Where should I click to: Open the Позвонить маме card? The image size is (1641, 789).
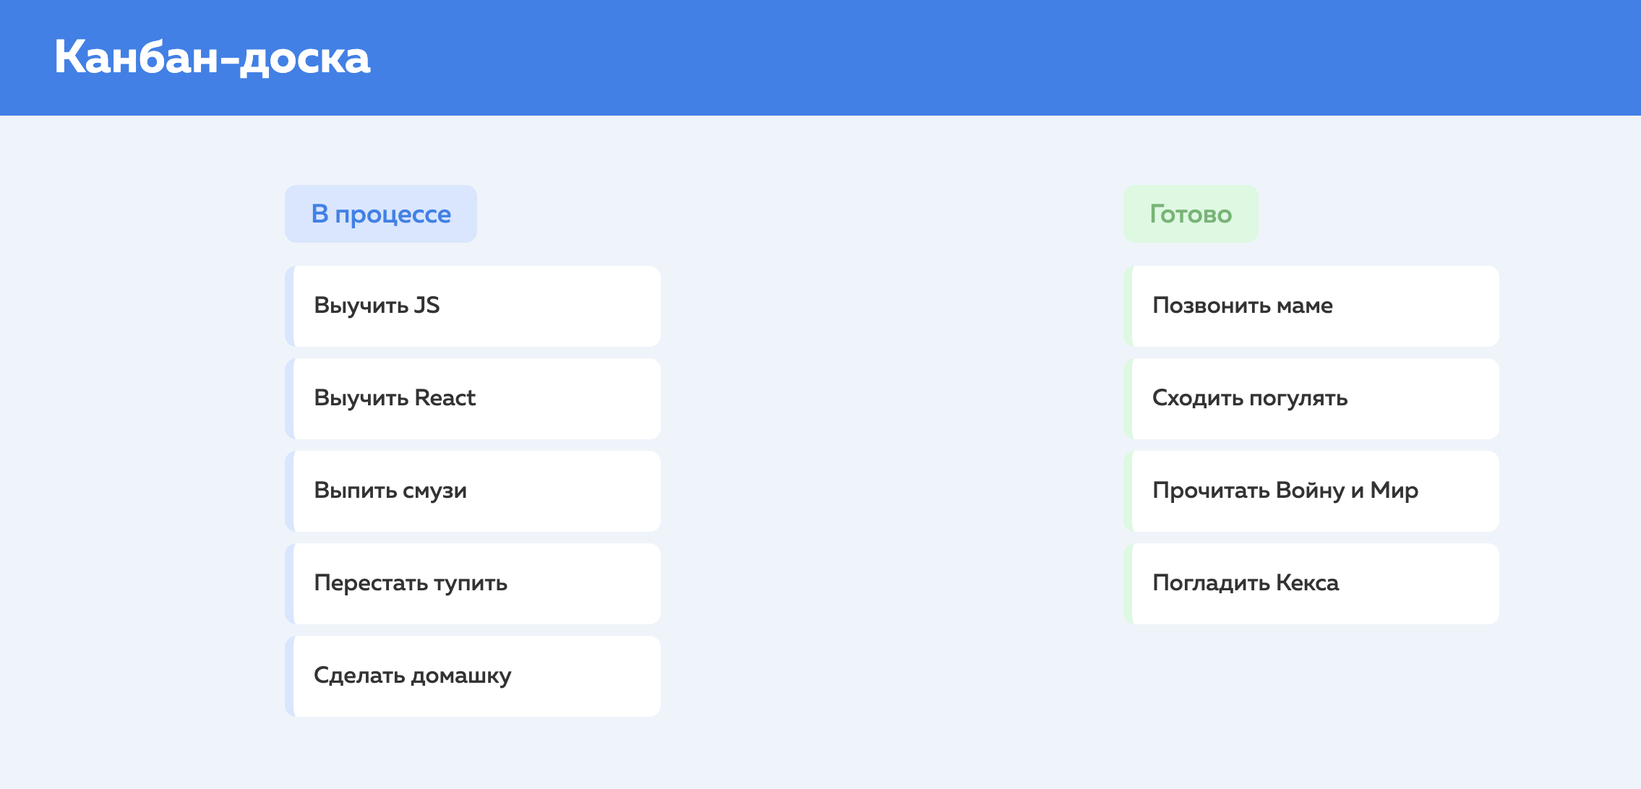(x=1311, y=306)
